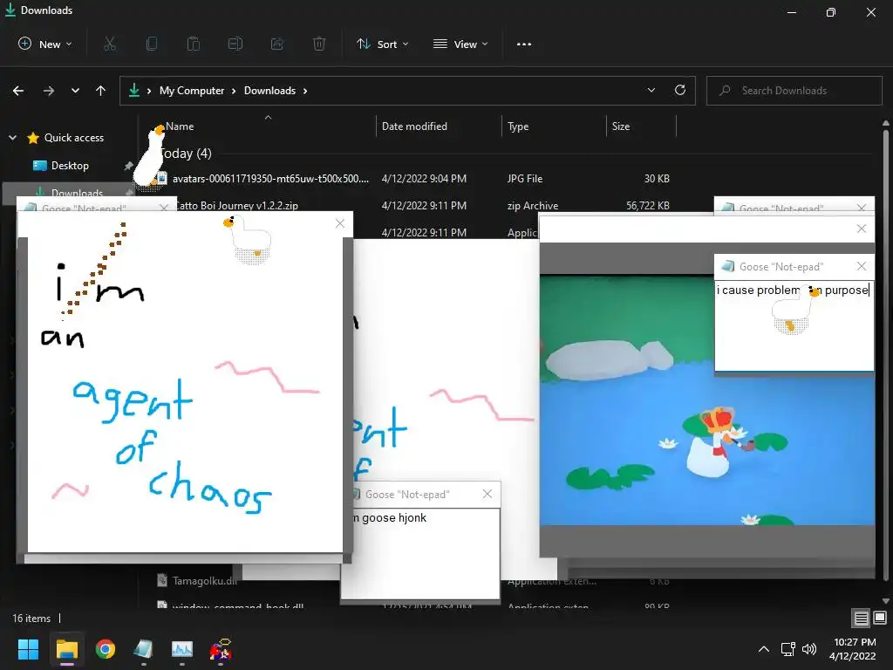Screen dimensions: 893x670
Task: Close the goose pond picture window
Action: 862,229
